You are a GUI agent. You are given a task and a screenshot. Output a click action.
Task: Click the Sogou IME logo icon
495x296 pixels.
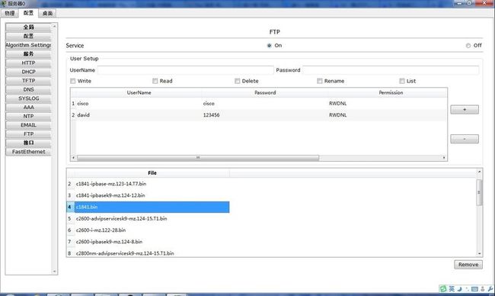coord(443,288)
